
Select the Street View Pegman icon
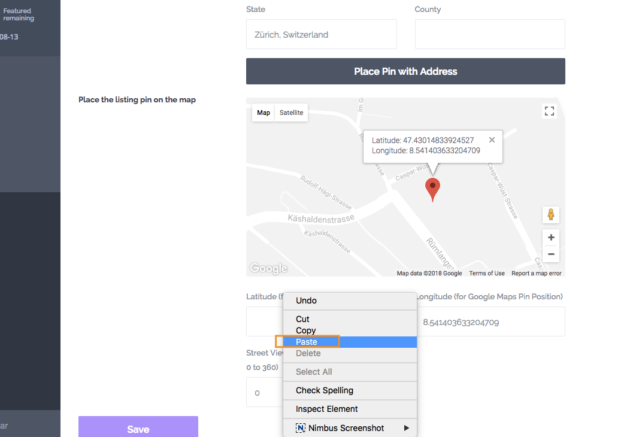(x=550, y=214)
